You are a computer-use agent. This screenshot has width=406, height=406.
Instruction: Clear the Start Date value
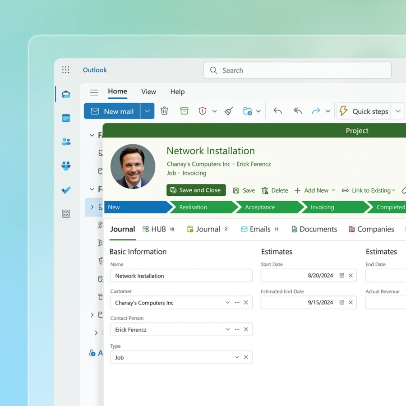coord(351,276)
